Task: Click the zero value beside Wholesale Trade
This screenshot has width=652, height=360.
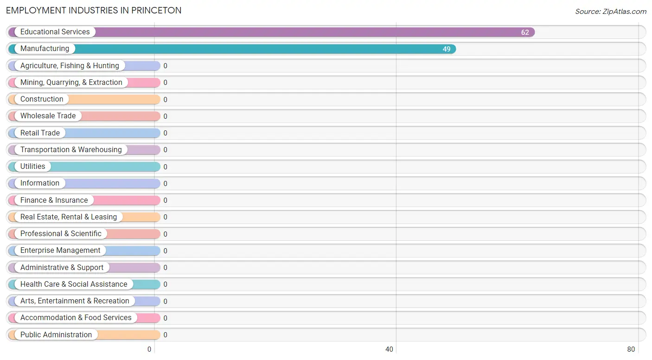Action: [165, 116]
